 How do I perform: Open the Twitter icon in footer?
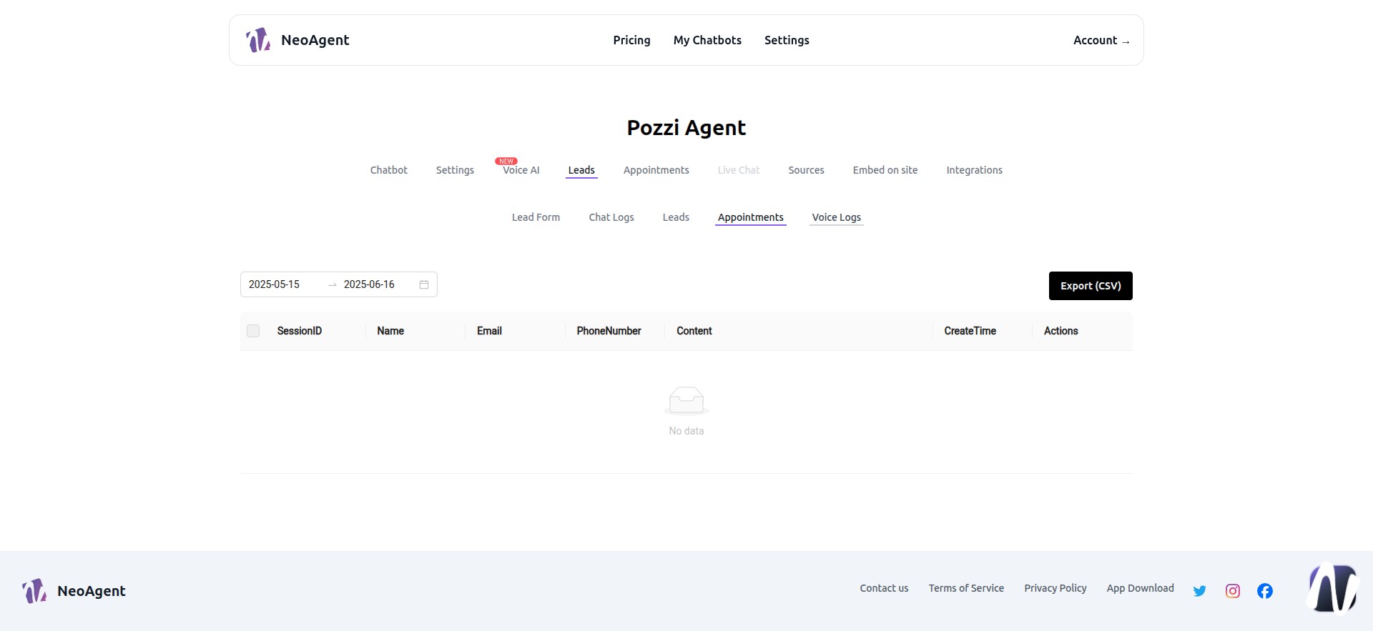coord(1200,591)
